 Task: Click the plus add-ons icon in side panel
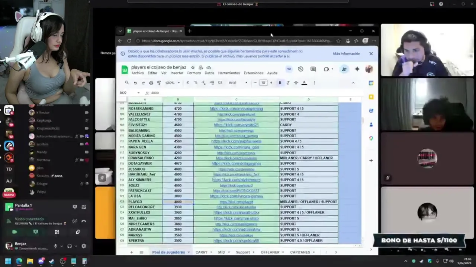tap(371, 160)
